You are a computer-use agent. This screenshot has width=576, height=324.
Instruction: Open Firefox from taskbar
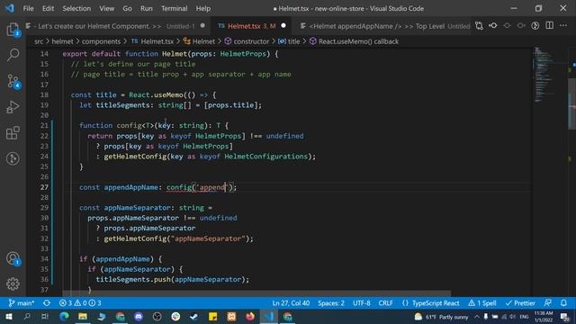250,317
